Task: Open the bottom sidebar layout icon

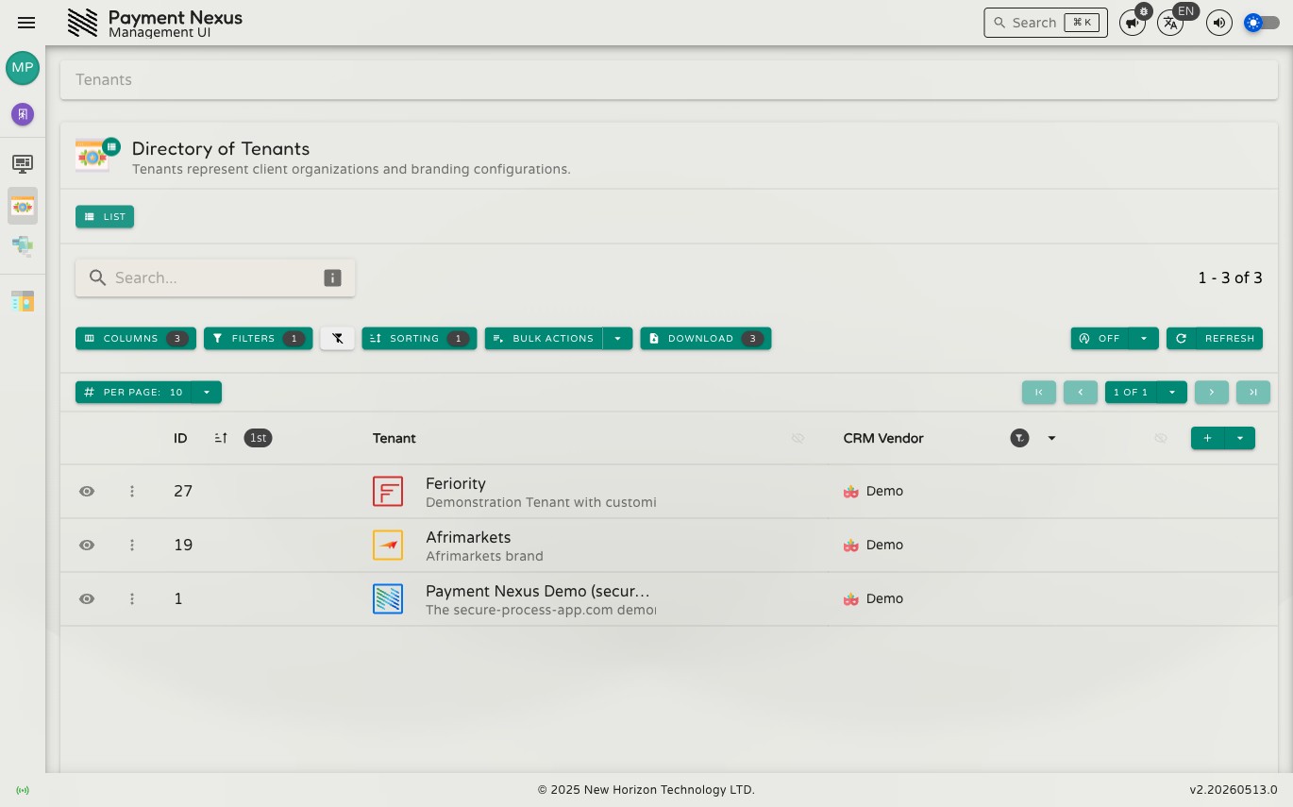Action: click(23, 301)
